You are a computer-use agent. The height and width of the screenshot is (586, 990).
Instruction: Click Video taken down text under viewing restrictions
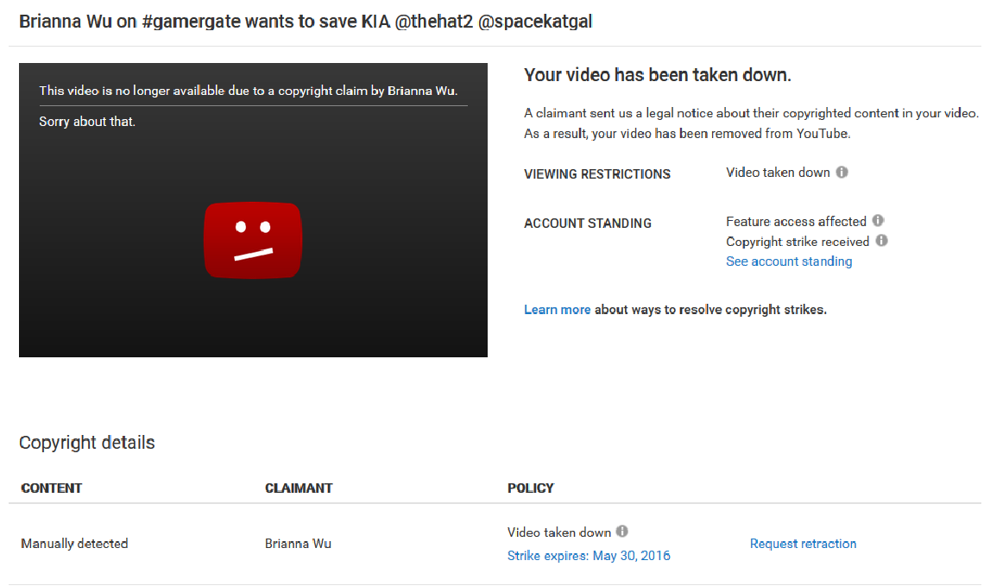[x=778, y=173]
